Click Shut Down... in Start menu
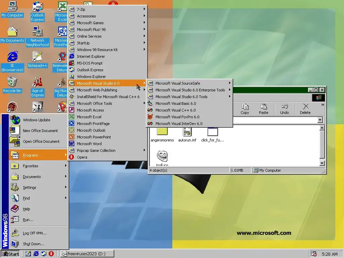The image size is (344, 258). [38, 244]
